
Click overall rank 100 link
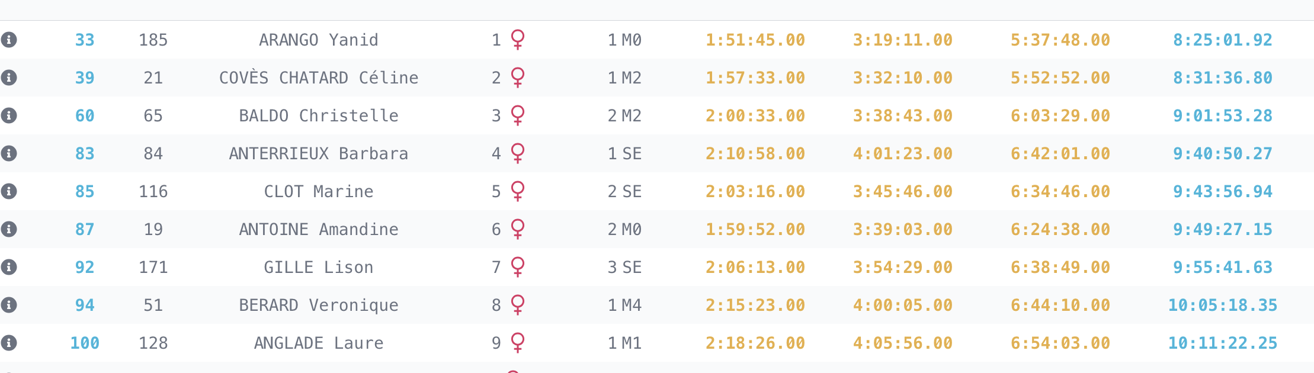[85, 343]
